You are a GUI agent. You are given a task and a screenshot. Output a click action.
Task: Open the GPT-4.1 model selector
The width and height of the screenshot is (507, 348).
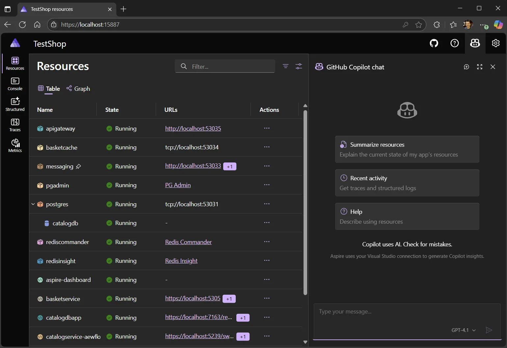(x=463, y=330)
